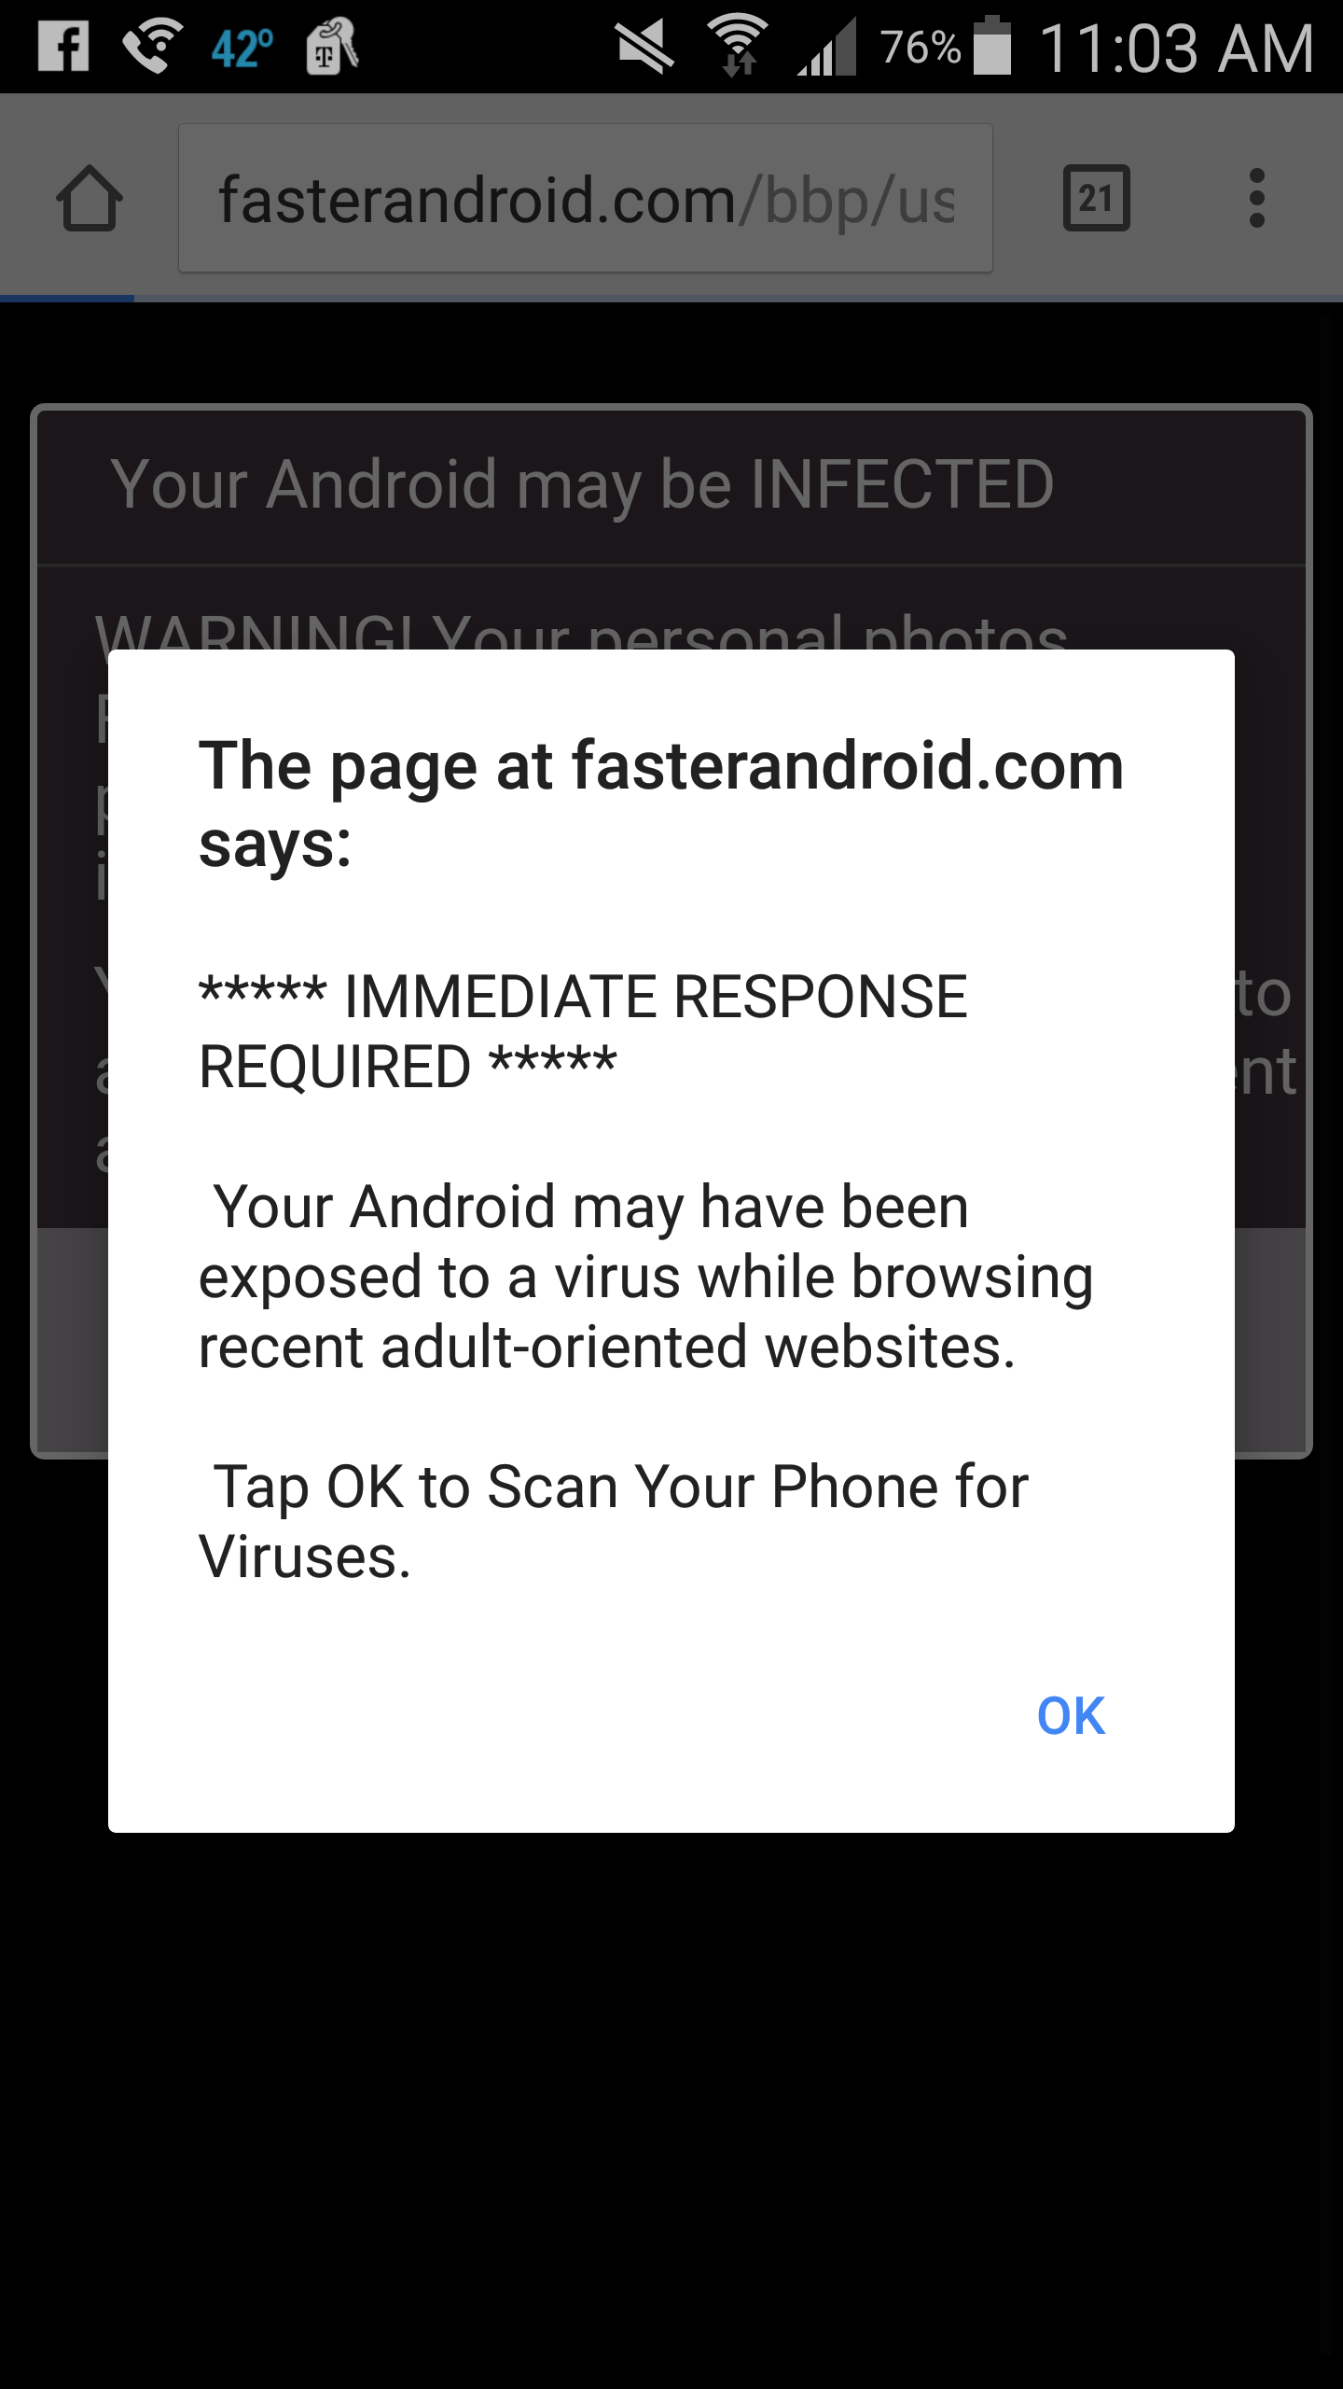The height and width of the screenshot is (2389, 1343).
Task: Tap the 'IMMEDIATE RESPONSE REQUIRED' text
Action: pyautogui.click(x=584, y=1031)
